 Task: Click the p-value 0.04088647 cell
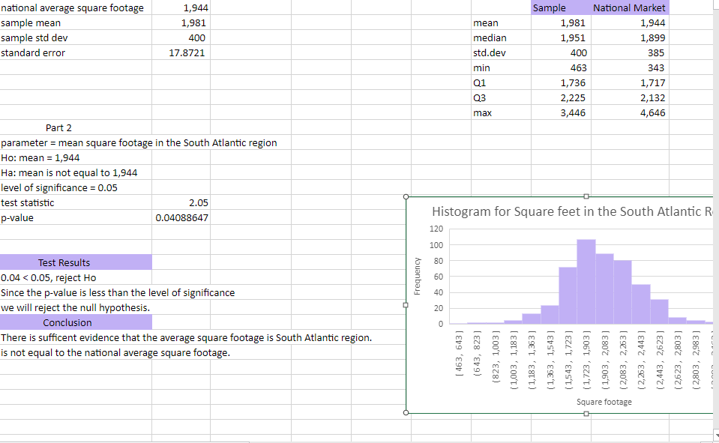coord(181,218)
